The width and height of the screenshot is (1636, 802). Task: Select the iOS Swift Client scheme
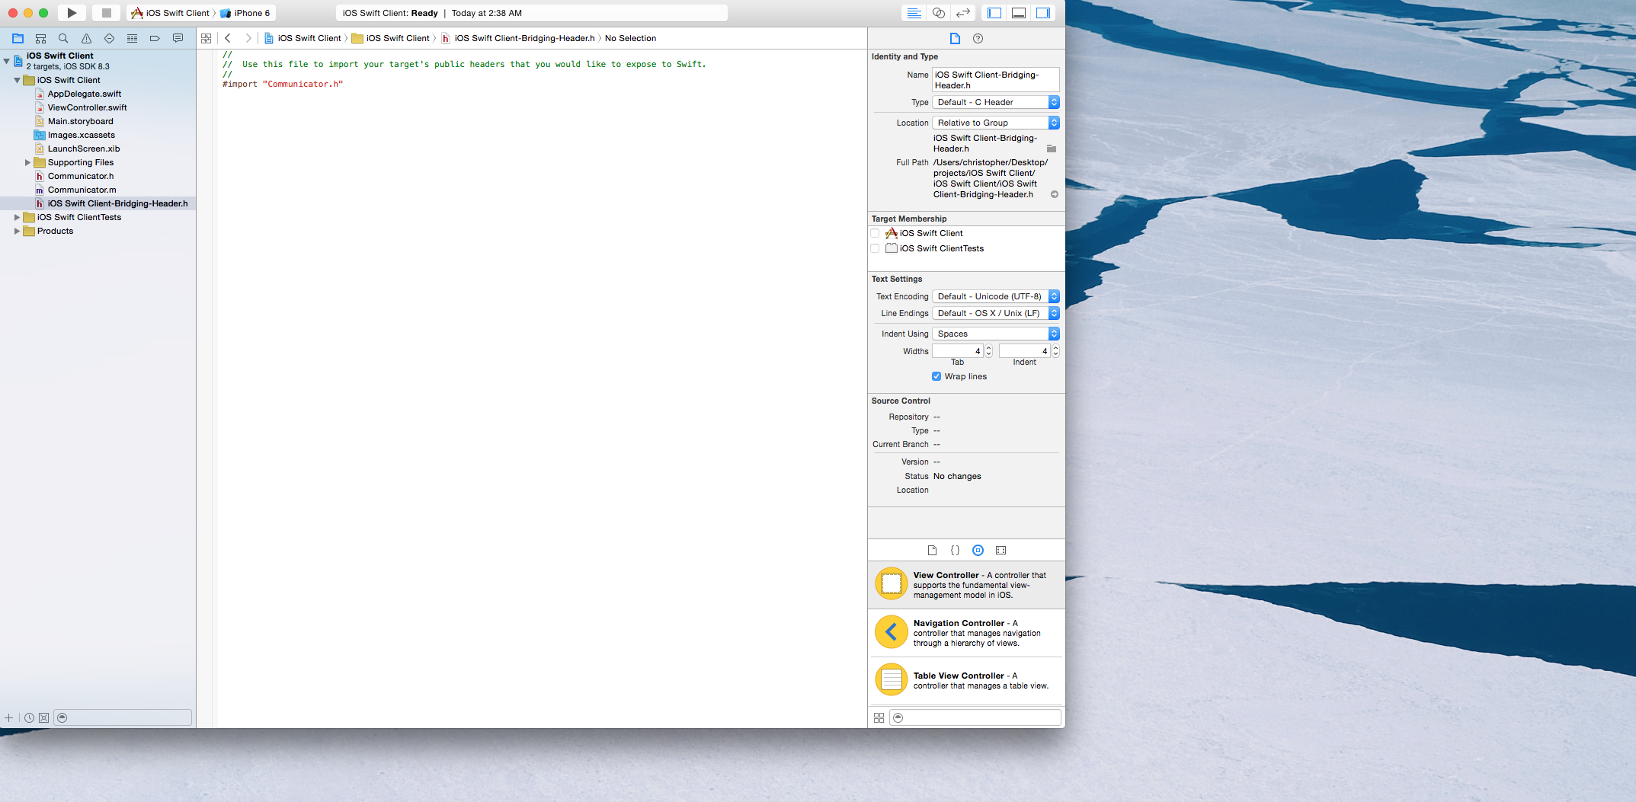point(171,13)
